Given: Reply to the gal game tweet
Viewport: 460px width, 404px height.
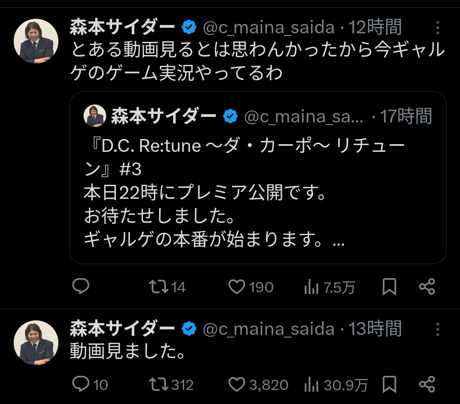Looking at the screenshot, I should pos(80,287).
